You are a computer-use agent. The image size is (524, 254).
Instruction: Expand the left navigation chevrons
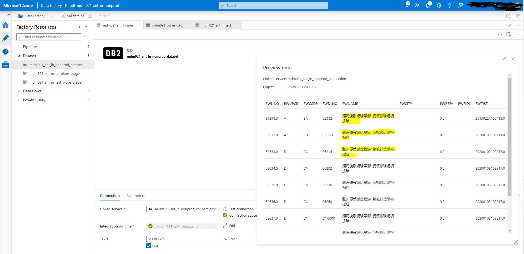[8, 15]
